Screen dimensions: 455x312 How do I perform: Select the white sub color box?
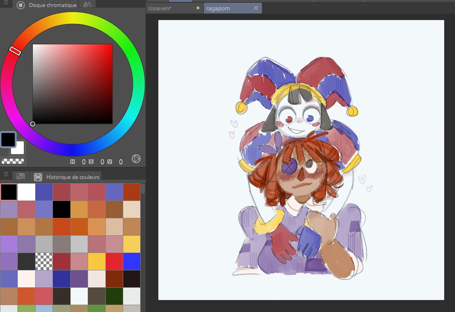19,148
